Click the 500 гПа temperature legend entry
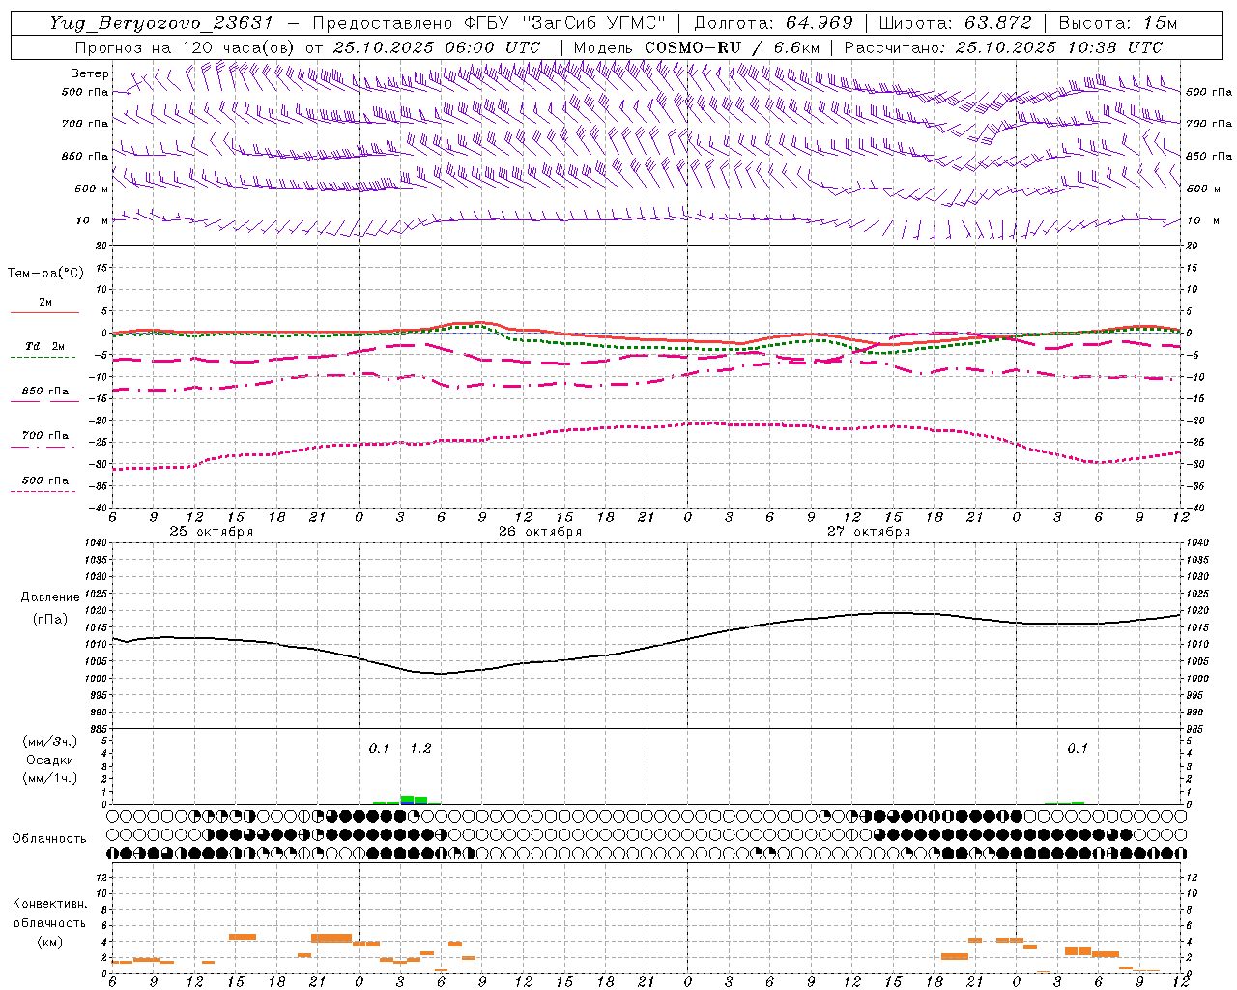Screen dimensions: 1237x990 click(x=44, y=480)
